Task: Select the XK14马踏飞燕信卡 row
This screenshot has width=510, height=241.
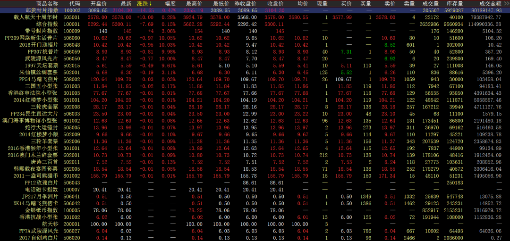Action: pyautogui.click(x=255, y=203)
